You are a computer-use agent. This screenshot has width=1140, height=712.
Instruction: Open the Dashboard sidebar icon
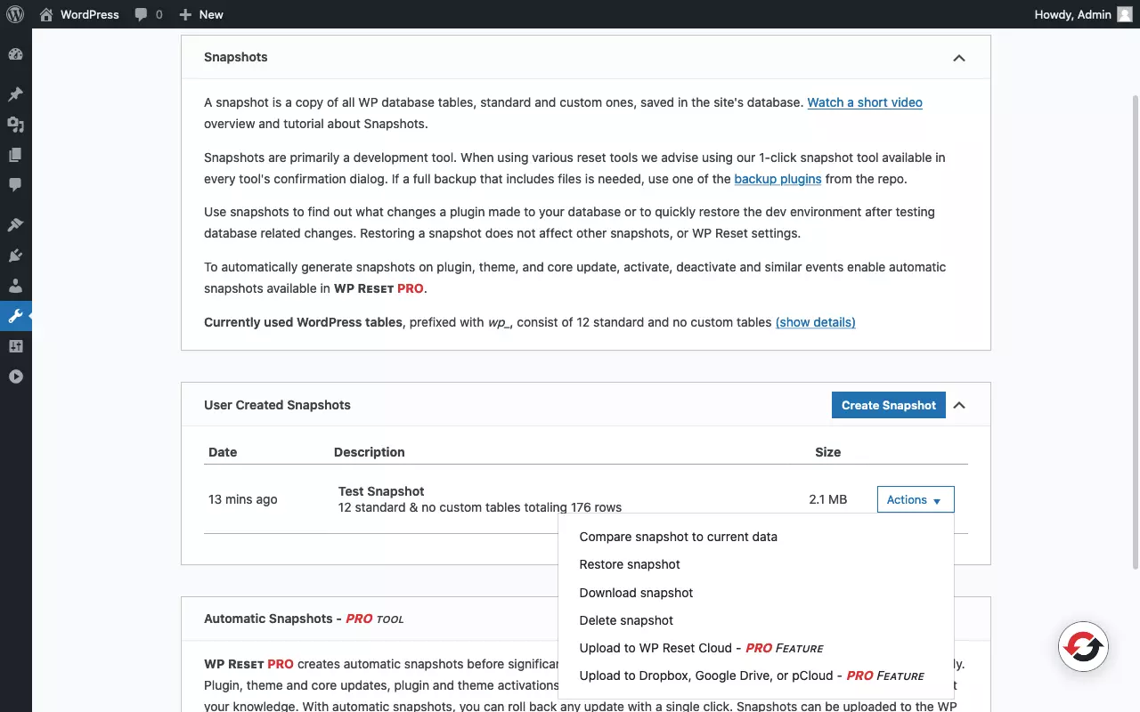coord(15,54)
